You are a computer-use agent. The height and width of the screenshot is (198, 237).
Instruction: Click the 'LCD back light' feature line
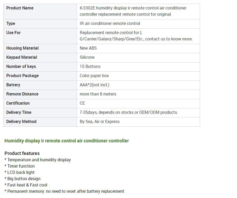pyautogui.click(x=20, y=172)
